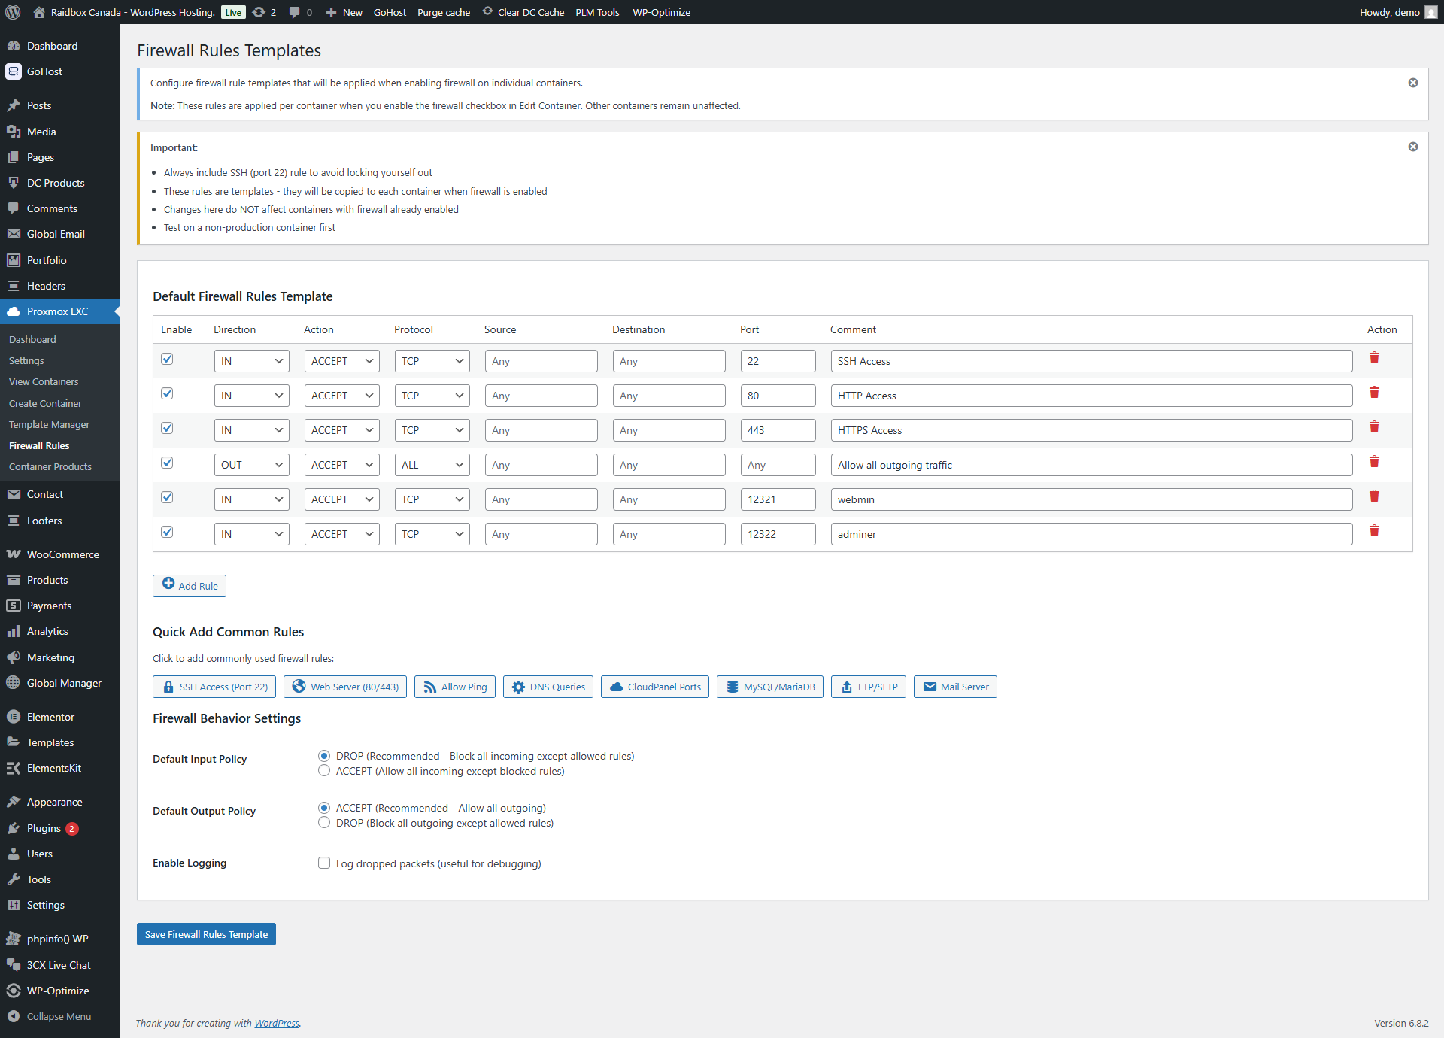Add the MySQL/MariaDB quick rule

pos(770,687)
